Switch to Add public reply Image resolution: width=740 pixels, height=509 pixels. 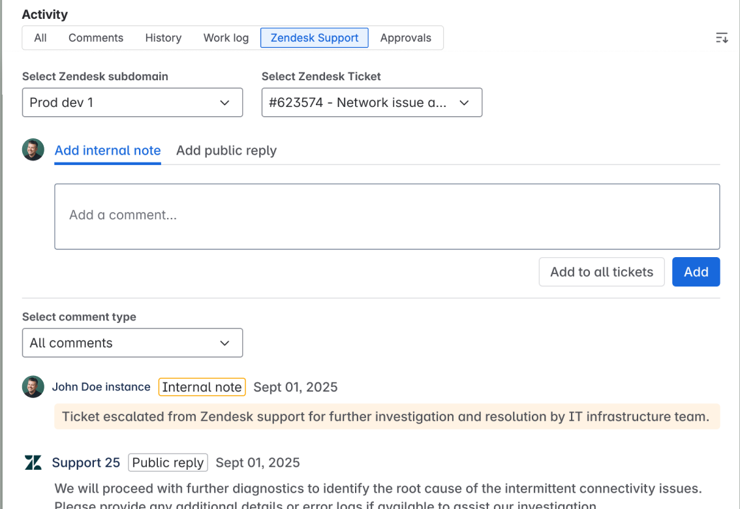pos(226,151)
